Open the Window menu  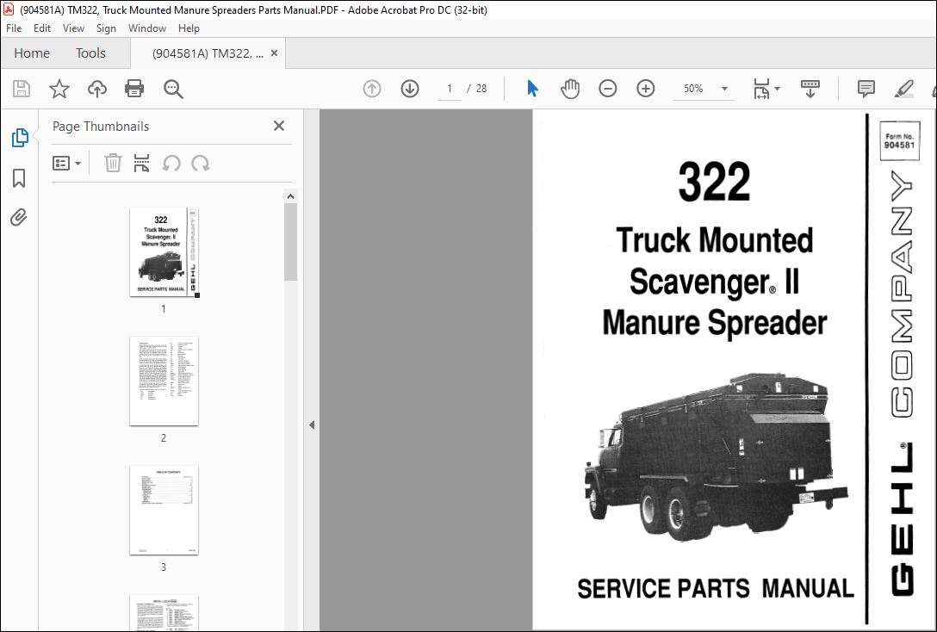tap(147, 28)
